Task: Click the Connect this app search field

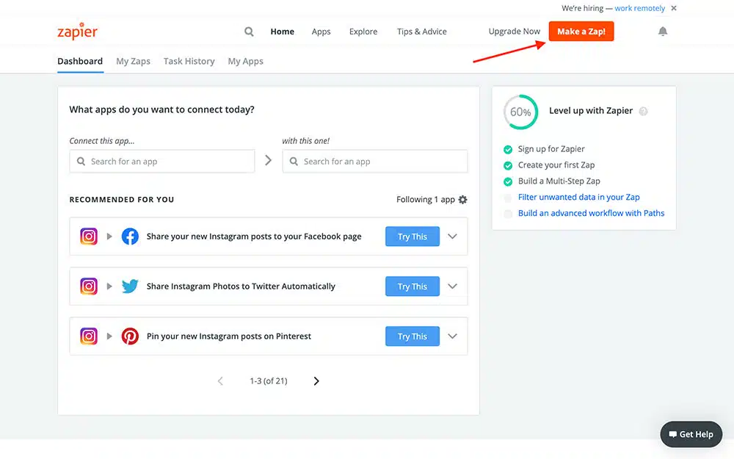Action: click(x=162, y=162)
